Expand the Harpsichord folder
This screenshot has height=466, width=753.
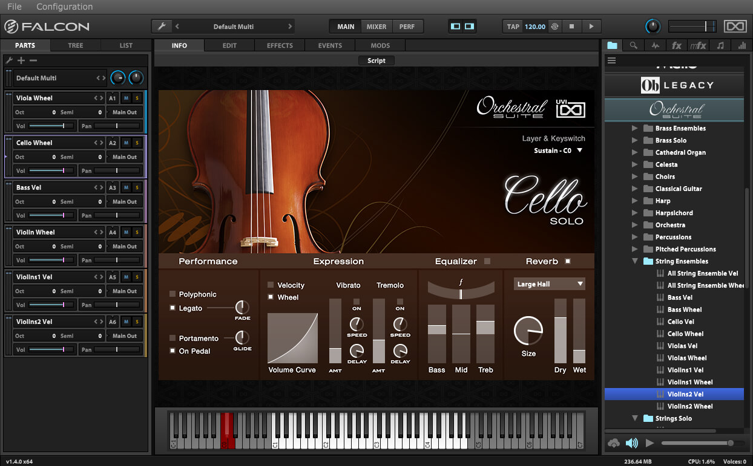635,213
